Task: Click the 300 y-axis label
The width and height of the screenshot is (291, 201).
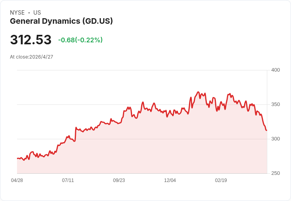Action: tap(276, 139)
